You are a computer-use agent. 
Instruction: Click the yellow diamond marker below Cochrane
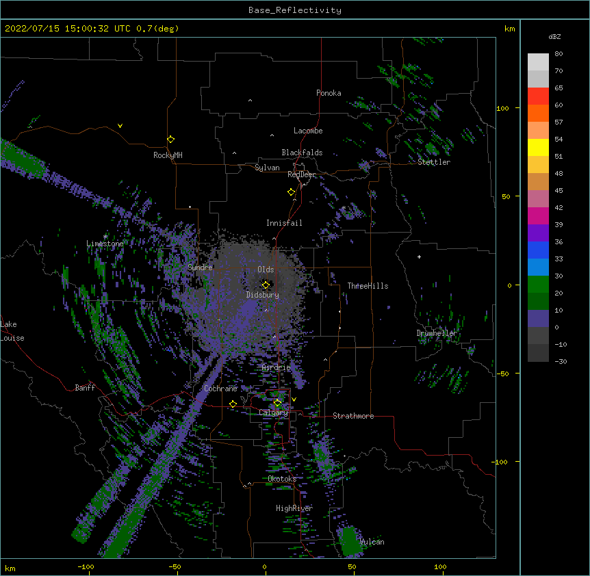(233, 404)
